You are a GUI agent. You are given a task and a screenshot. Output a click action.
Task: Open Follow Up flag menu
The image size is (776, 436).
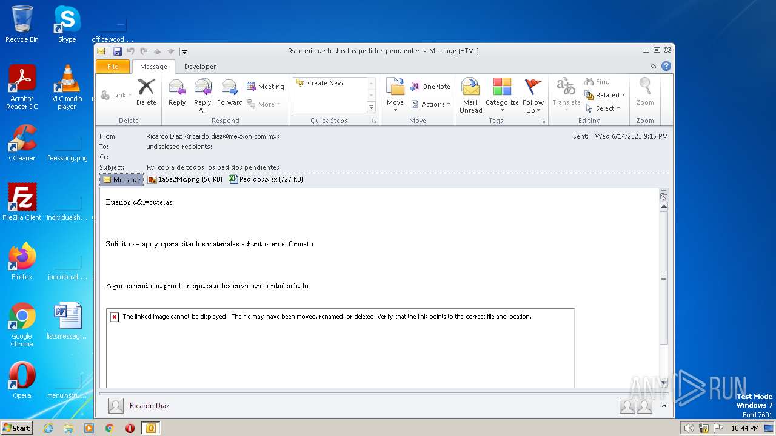point(533,96)
